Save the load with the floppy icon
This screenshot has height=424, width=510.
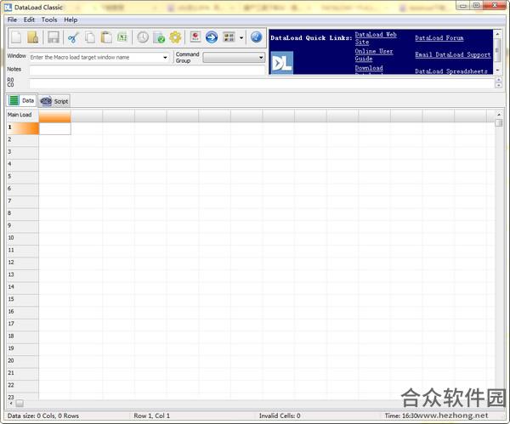tap(53, 37)
